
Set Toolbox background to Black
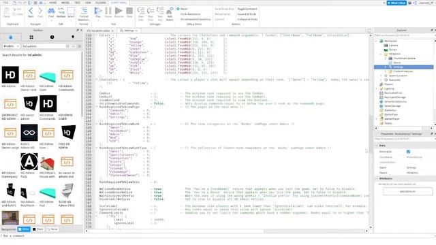38,229
